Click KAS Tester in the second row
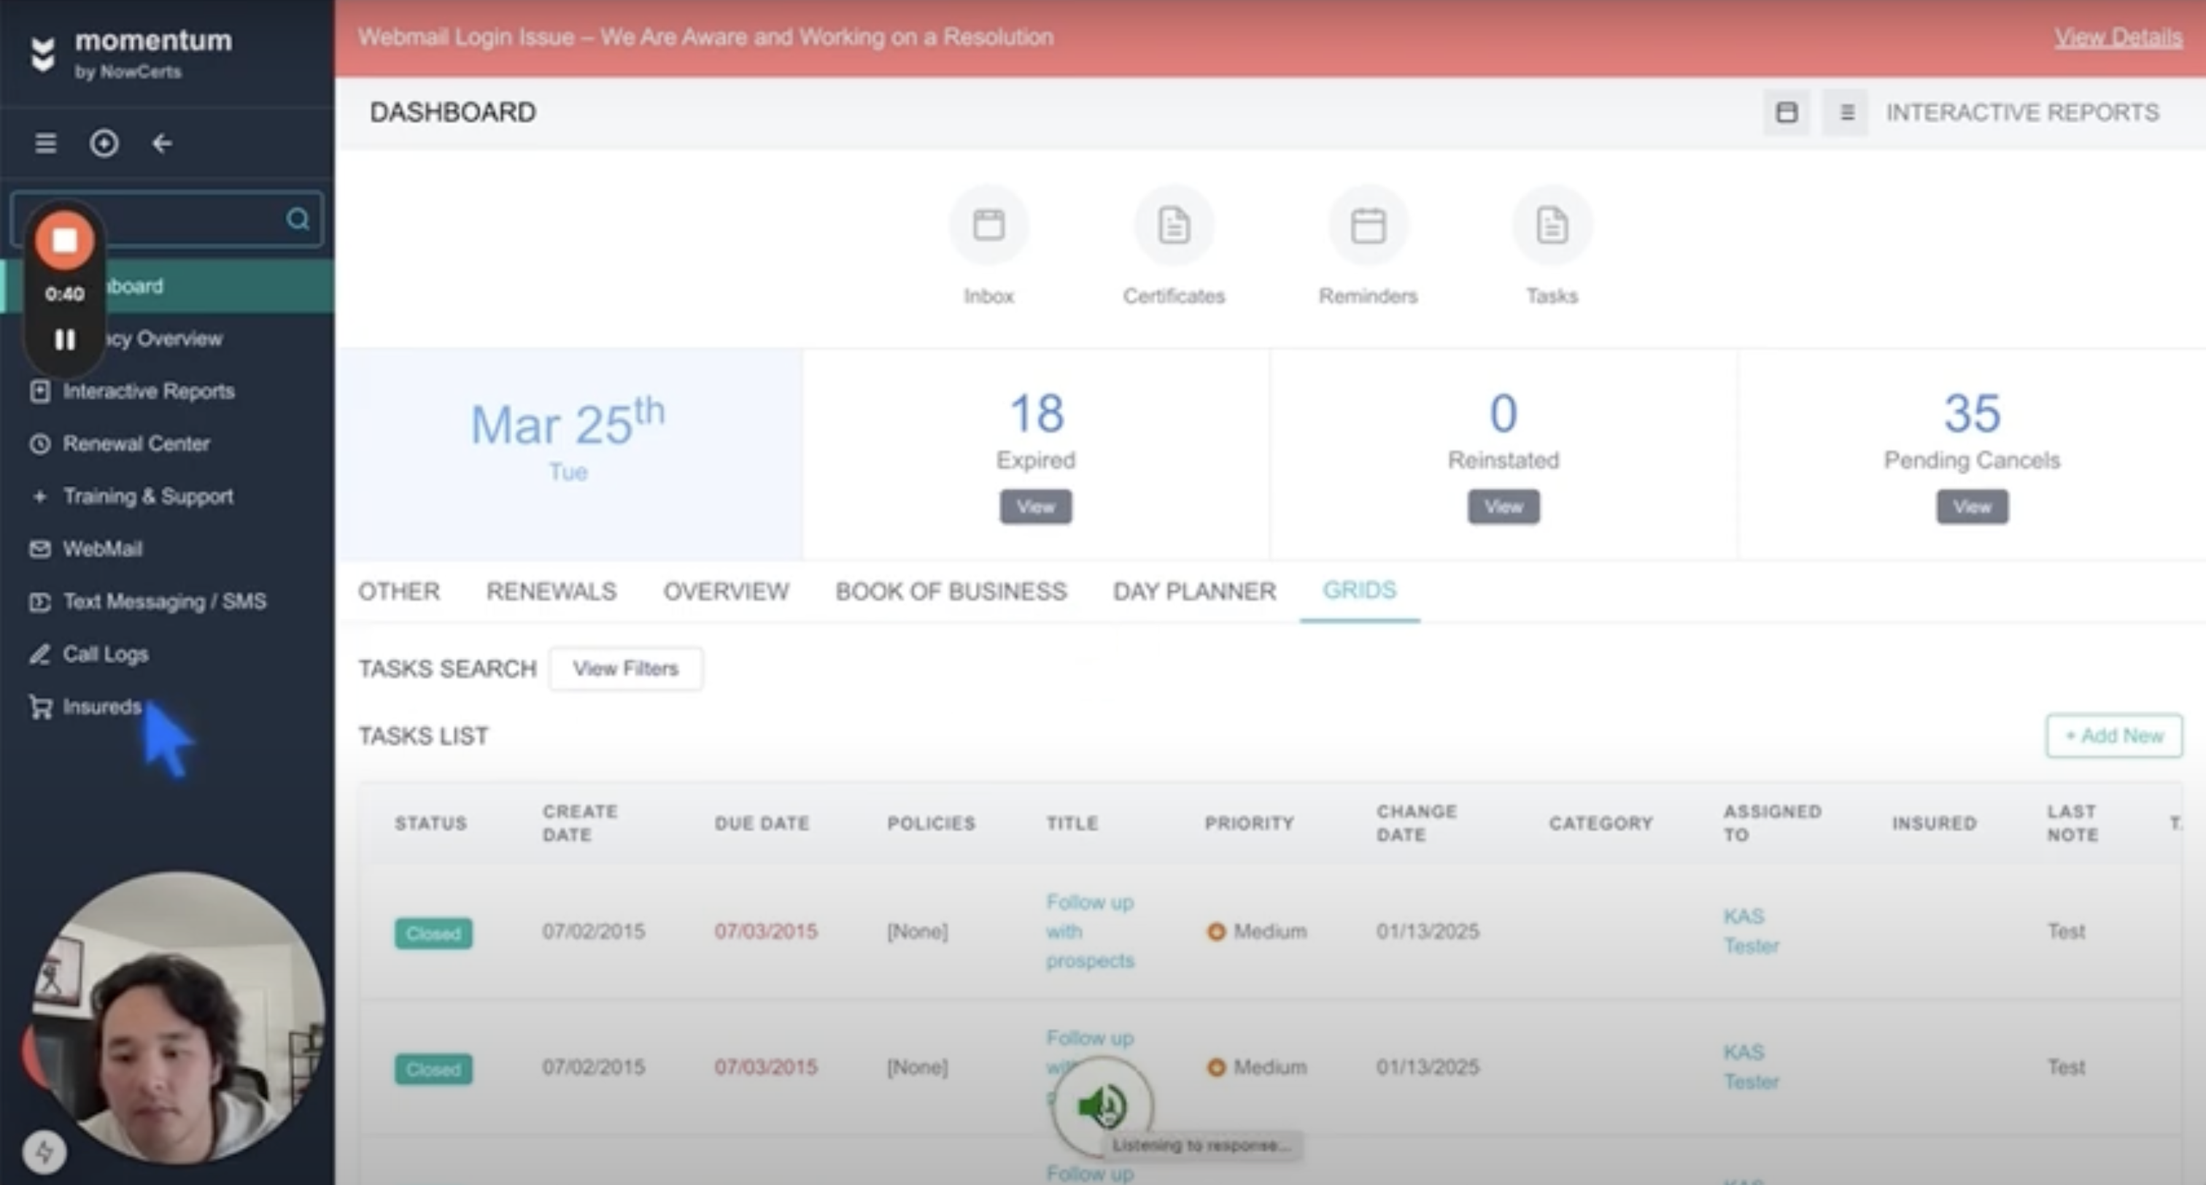 tap(1750, 1067)
